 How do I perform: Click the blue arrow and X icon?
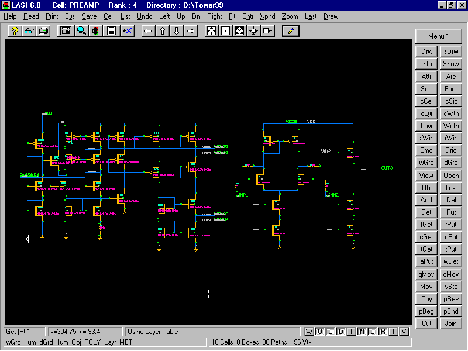click(x=126, y=30)
